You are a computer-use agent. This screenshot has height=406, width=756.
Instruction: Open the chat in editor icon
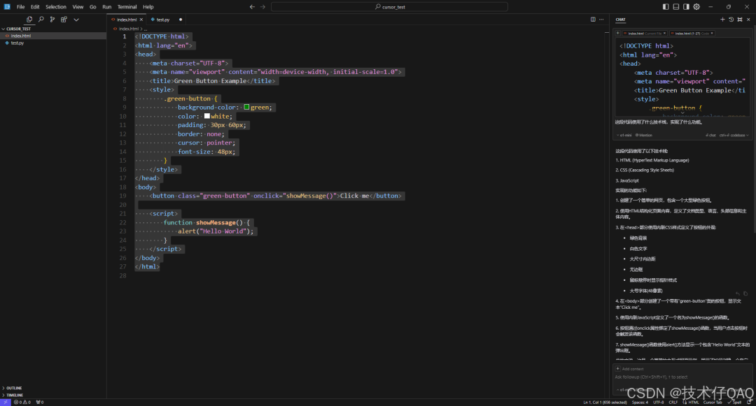coord(740,20)
